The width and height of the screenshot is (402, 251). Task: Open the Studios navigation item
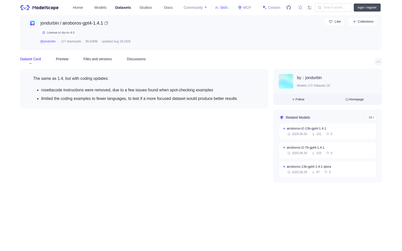pos(146,8)
